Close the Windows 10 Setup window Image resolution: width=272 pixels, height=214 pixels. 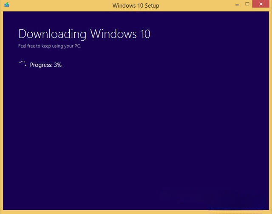(261, 4)
